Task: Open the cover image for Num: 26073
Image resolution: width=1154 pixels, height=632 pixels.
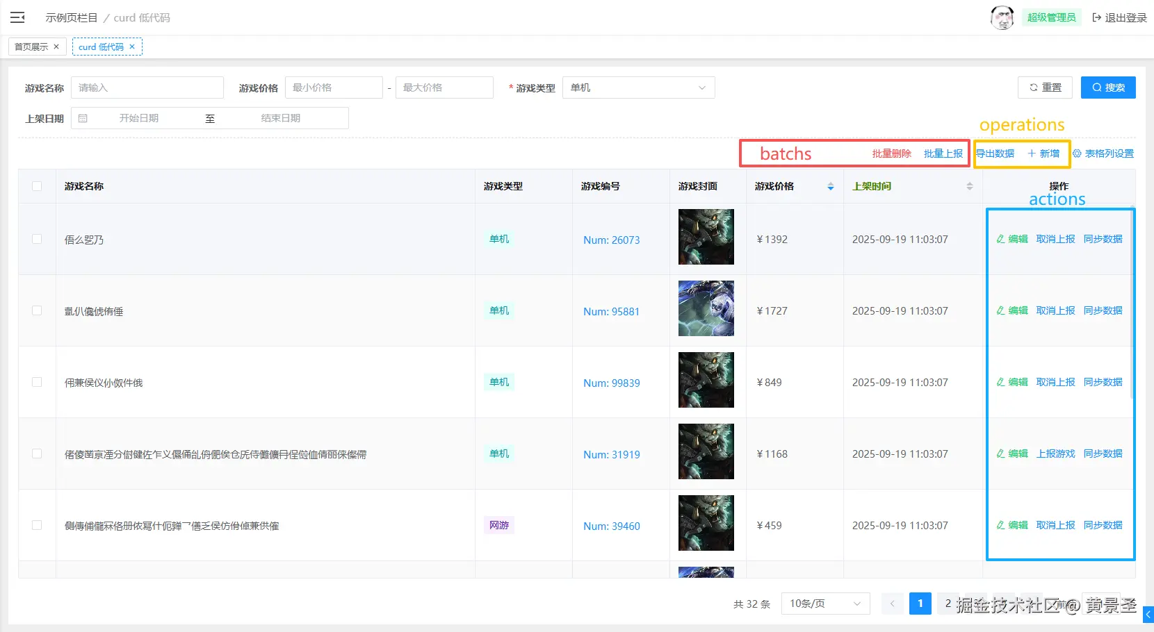Action: click(706, 237)
